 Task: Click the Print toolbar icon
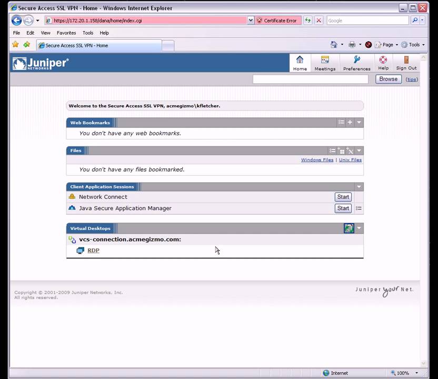point(352,45)
